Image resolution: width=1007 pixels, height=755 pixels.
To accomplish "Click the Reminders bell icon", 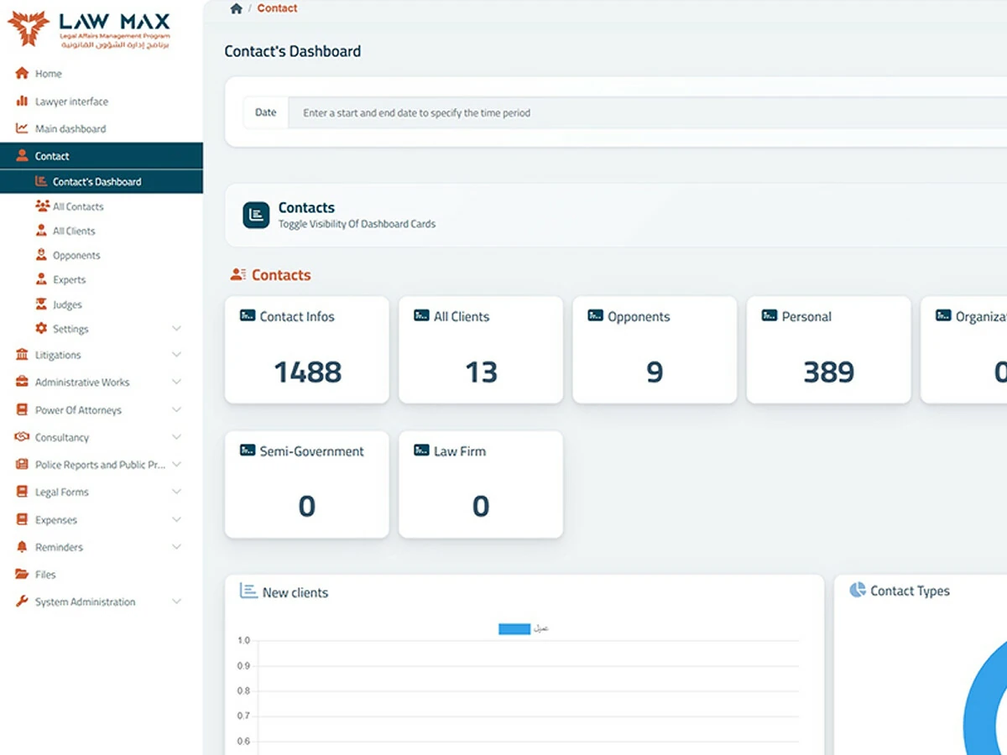I will point(22,547).
